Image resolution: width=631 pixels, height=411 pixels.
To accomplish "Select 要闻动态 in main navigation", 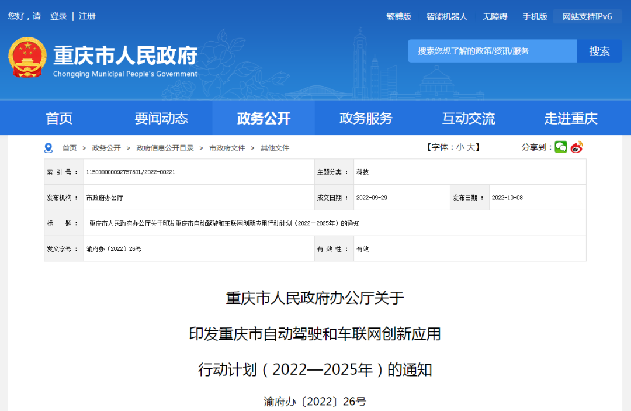I will 161,119.
